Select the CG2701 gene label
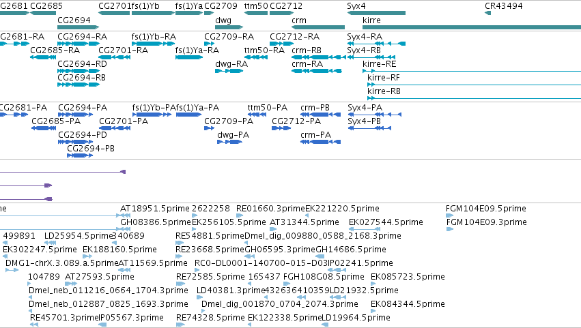581x328 pixels. (115, 6)
